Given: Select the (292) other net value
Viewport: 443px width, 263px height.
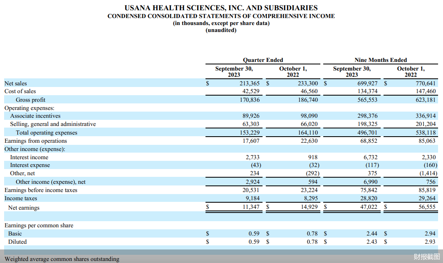Looking at the screenshot, I should tap(313, 174).
